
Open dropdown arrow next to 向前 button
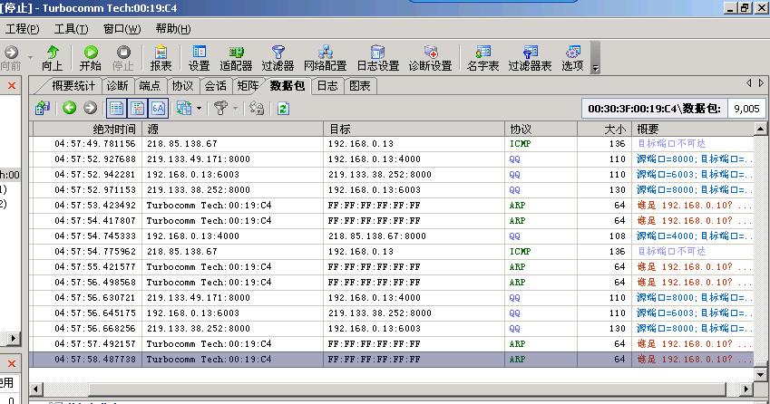pyautogui.click(x=31, y=57)
